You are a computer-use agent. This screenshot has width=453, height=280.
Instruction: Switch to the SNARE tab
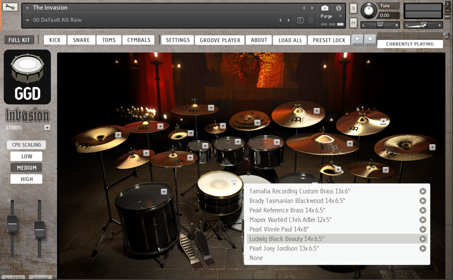[x=81, y=40]
